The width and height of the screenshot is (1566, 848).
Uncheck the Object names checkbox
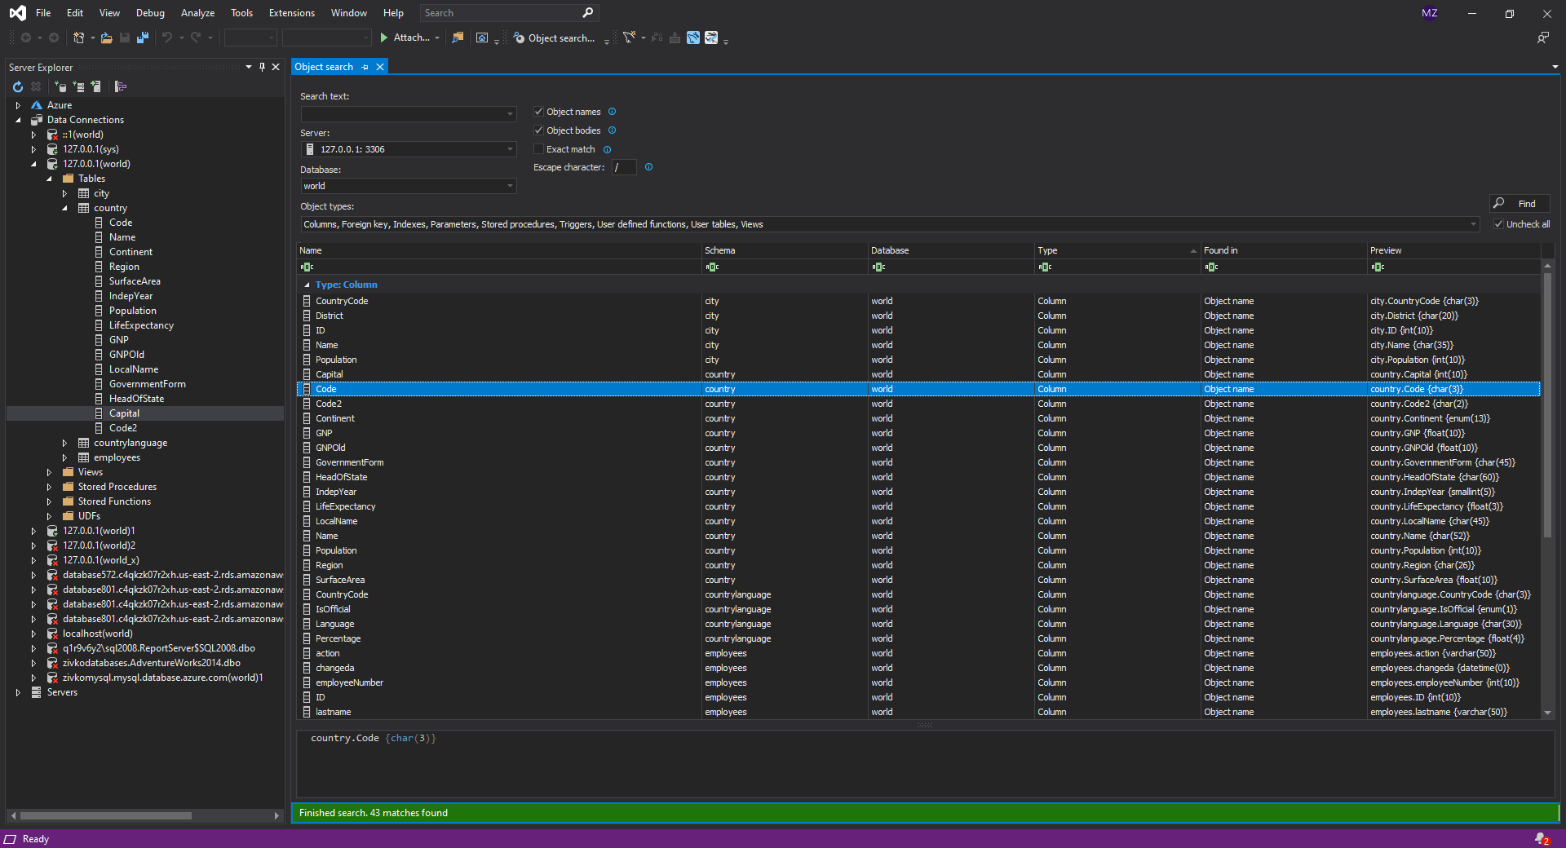click(x=538, y=112)
